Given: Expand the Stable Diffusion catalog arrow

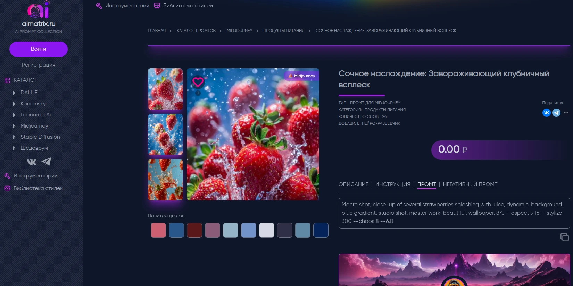Looking at the screenshot, I should tap(14, 137).
